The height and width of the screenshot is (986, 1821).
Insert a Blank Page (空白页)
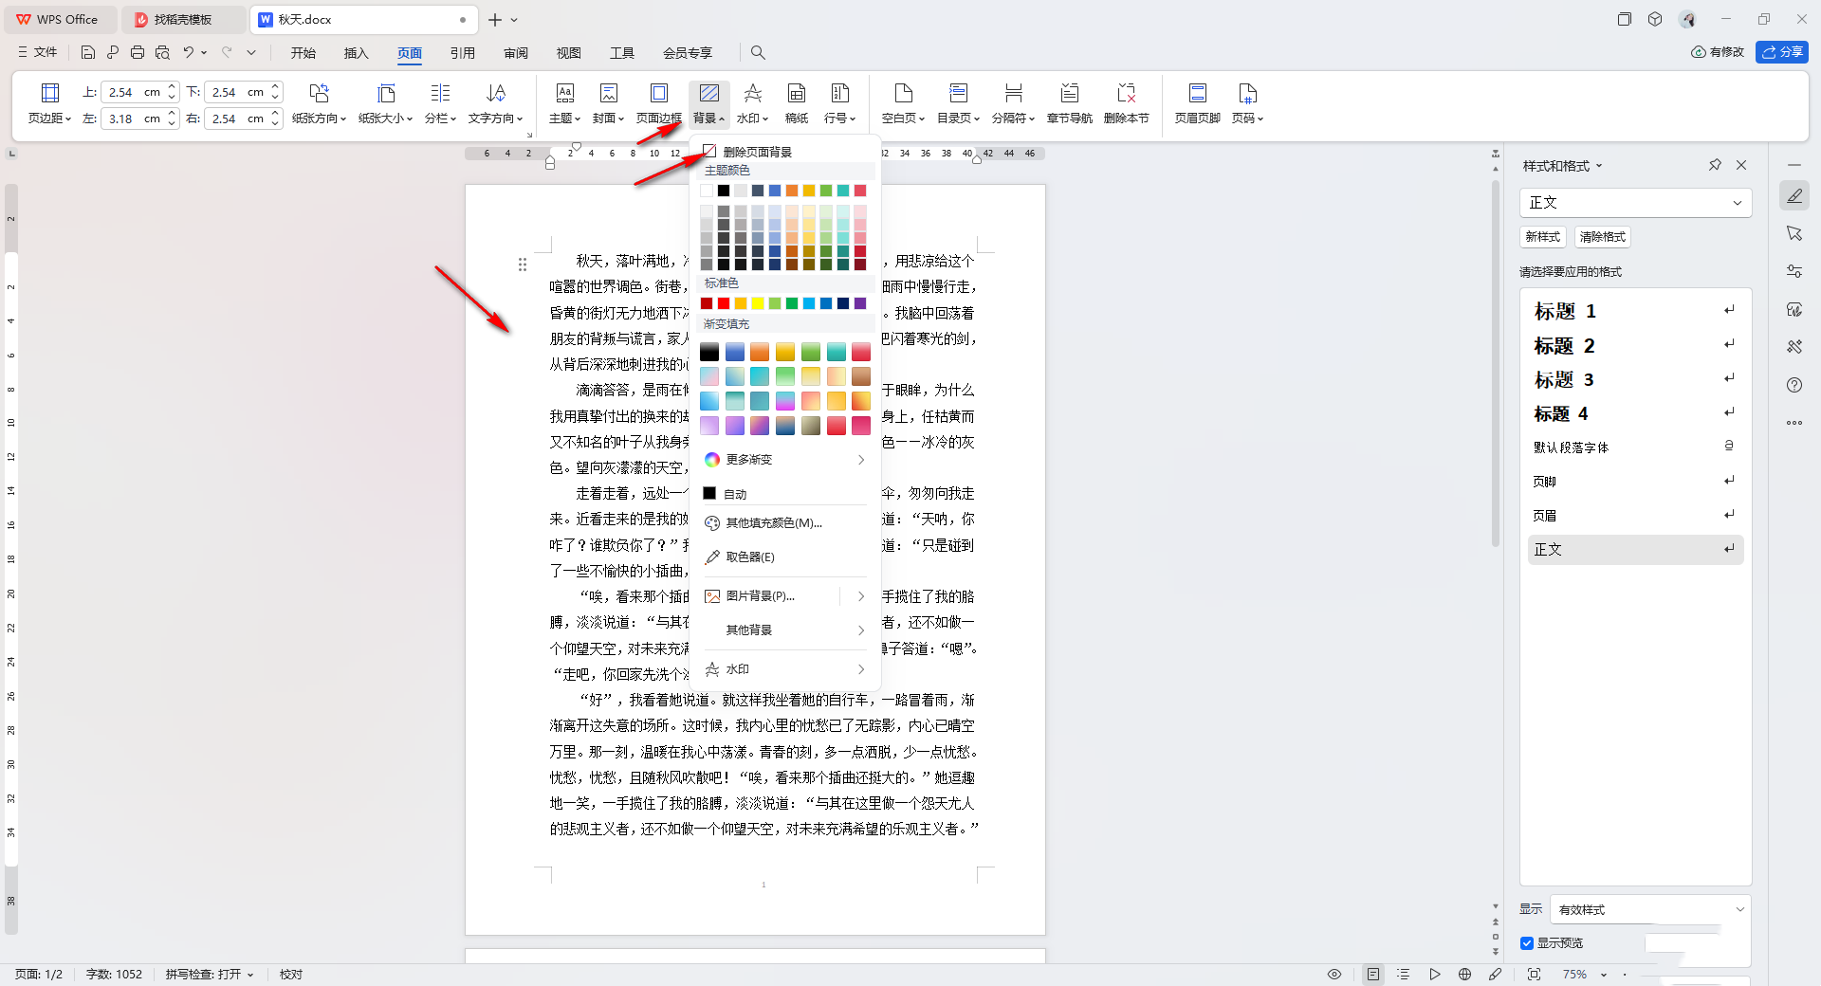click(x=903, y=103)
